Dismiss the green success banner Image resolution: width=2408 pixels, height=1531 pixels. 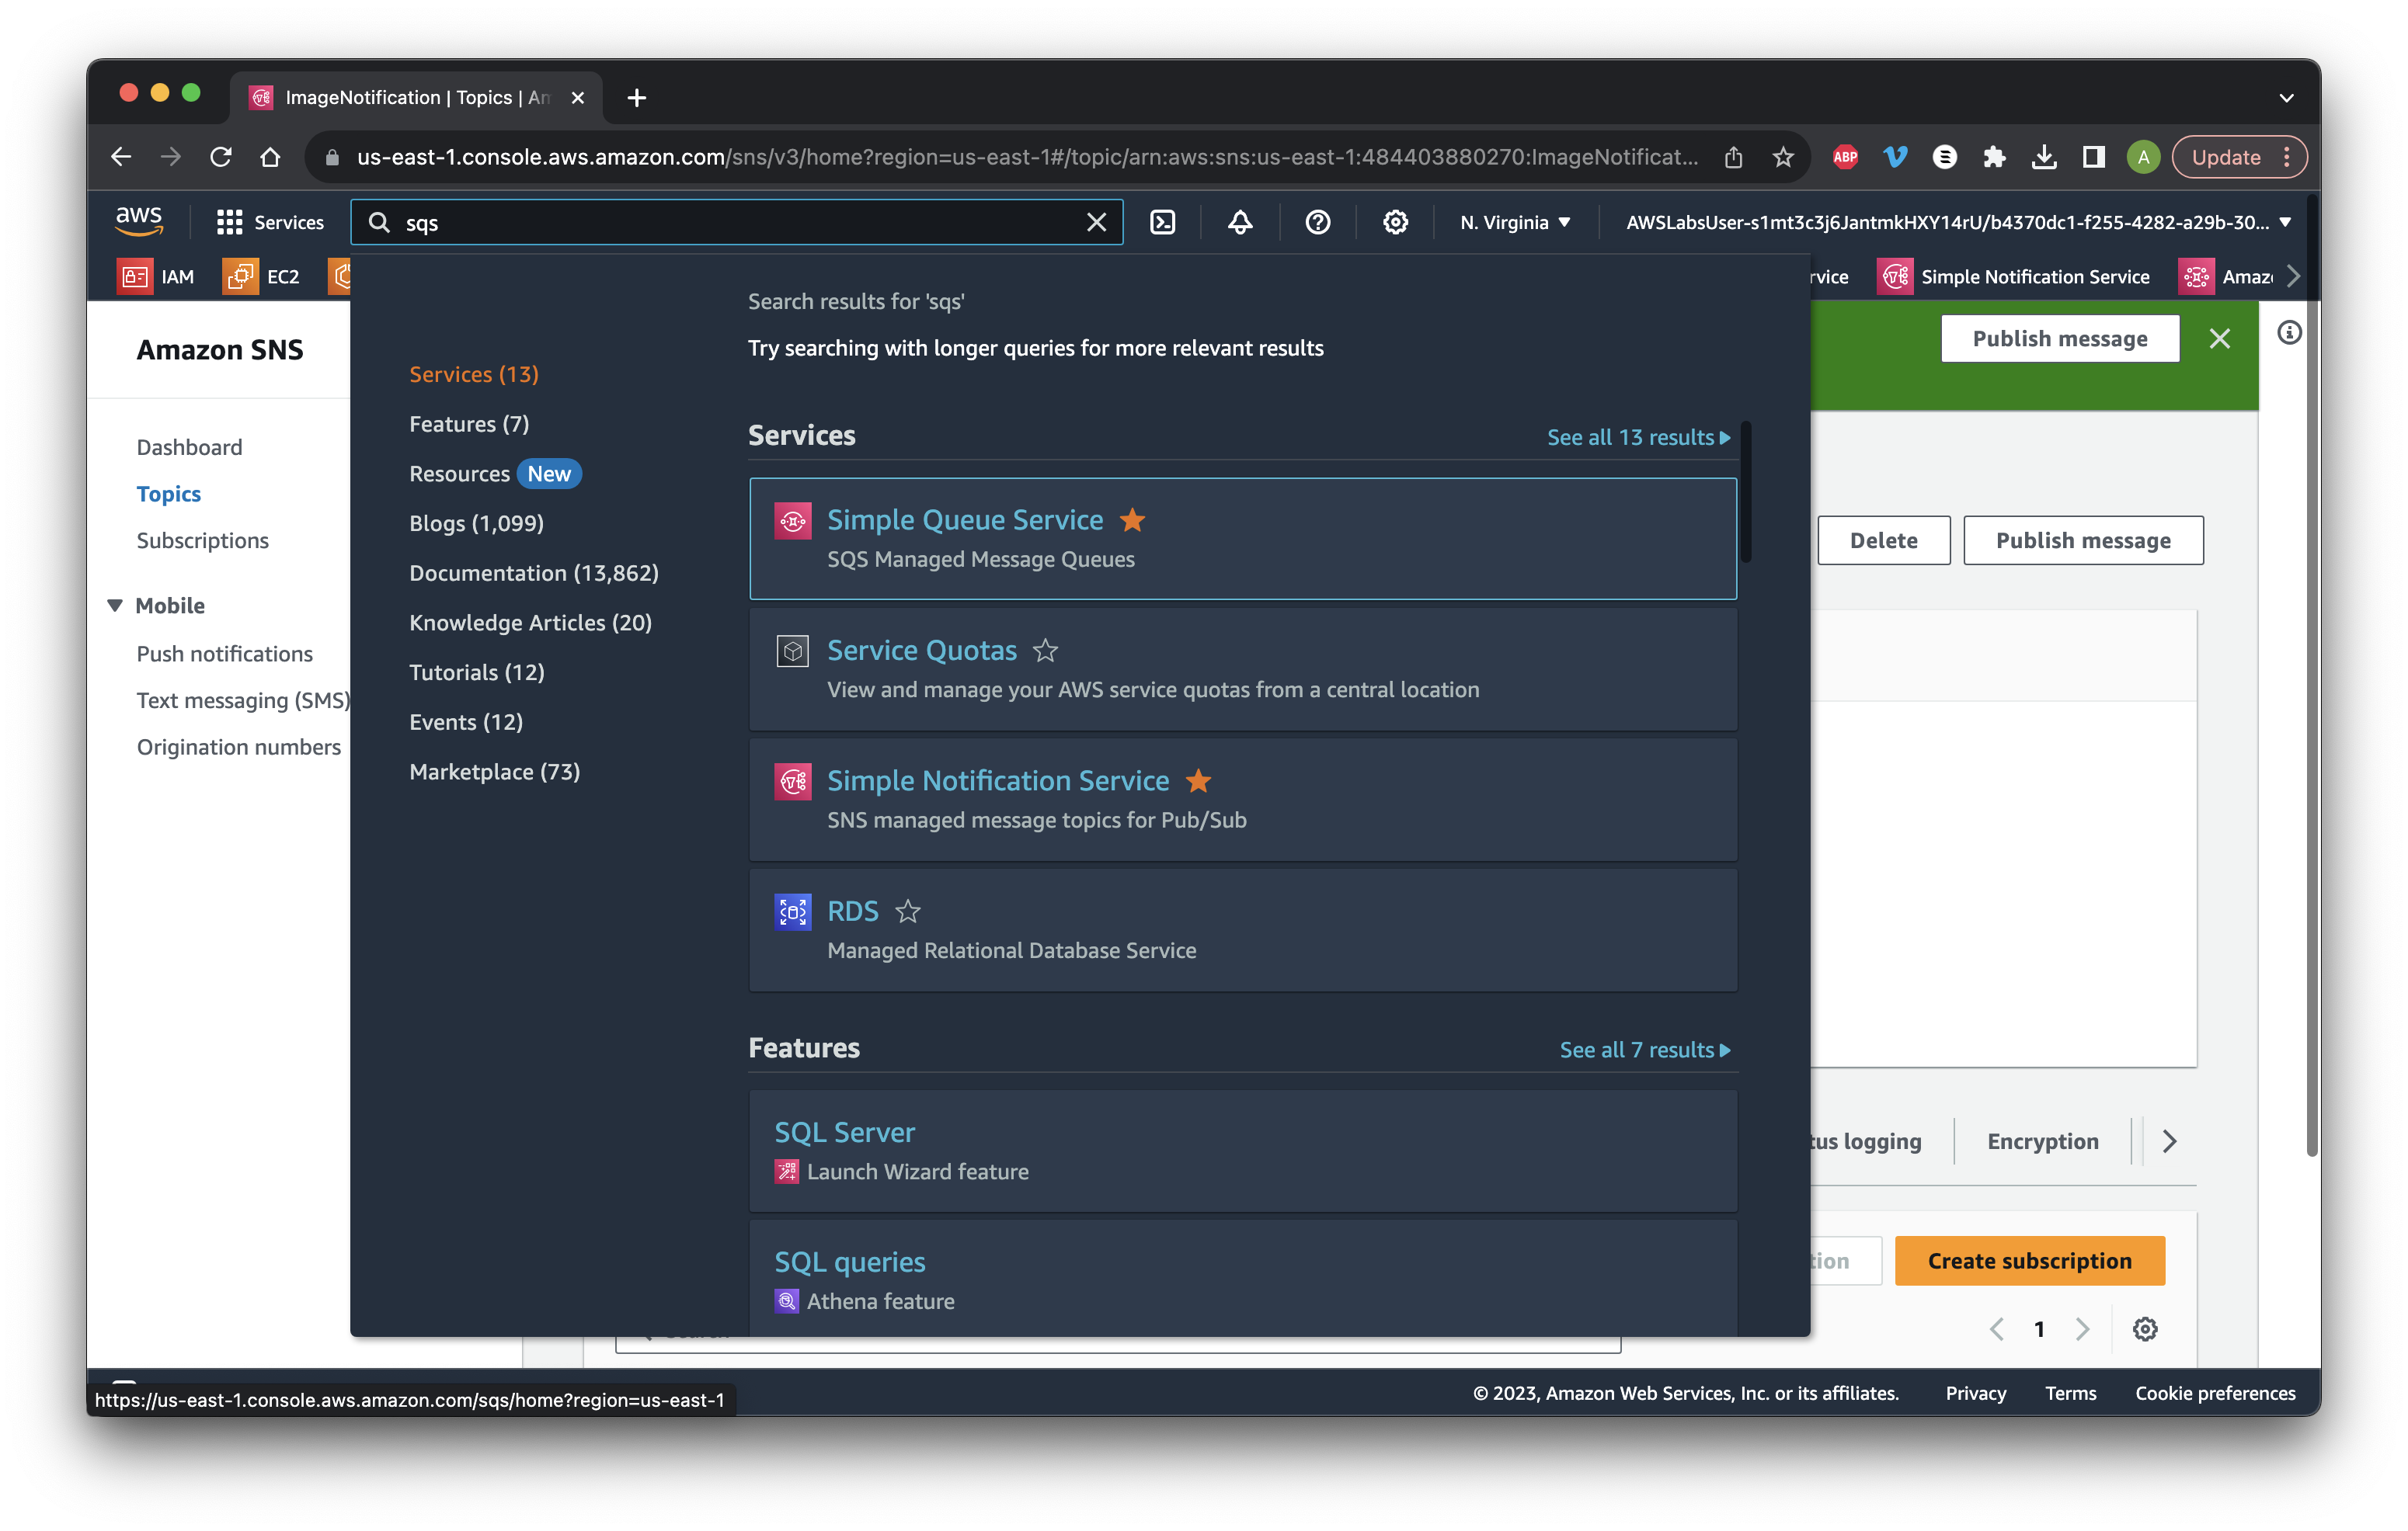point(2220,338)
